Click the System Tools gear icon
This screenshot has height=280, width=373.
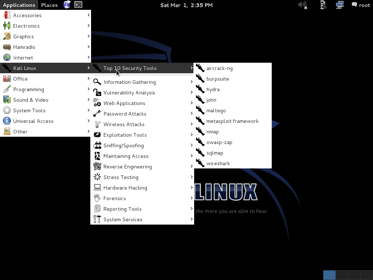(x=7, y=110)
